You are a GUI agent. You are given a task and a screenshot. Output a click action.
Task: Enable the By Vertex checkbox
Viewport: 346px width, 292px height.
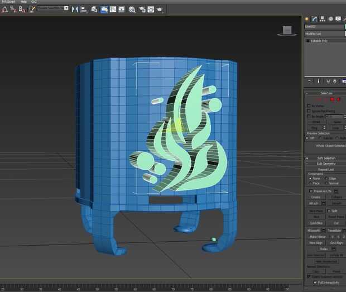pos(309,106)
